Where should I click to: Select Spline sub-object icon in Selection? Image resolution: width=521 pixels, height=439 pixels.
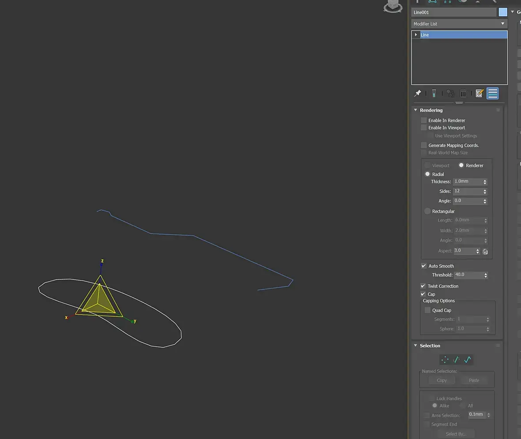click(468, 360)
